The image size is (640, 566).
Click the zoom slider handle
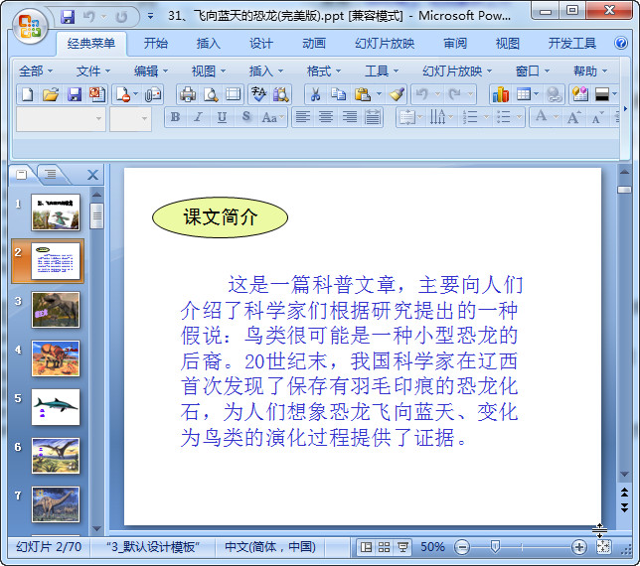[495, 547]
